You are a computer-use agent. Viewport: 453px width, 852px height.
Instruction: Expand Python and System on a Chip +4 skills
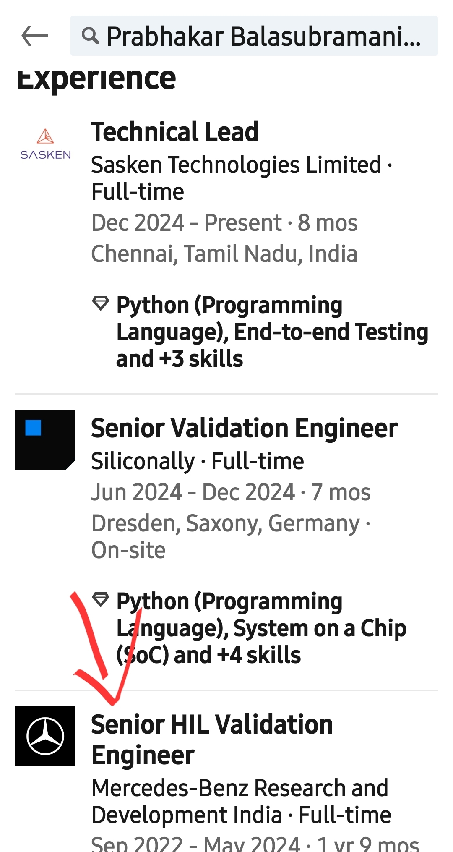point(261,628)
